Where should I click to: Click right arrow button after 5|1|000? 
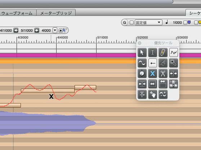coord(37,30)
